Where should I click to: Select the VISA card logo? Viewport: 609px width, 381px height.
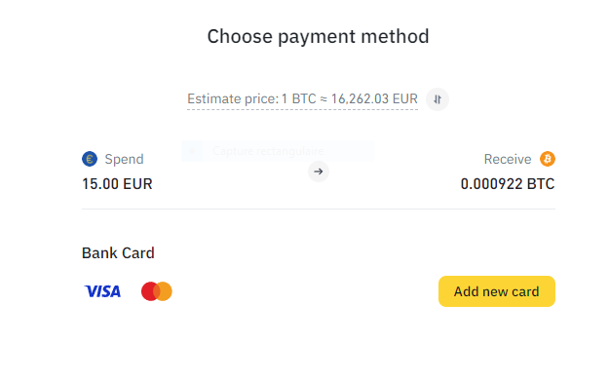102,291
